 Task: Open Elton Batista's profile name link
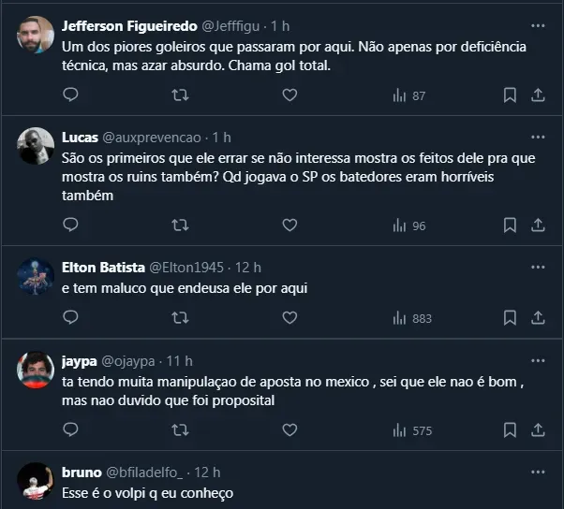(103, 268)
